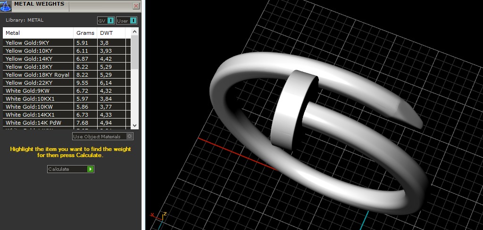Click the 9.55 grams value
The height and width of the screenshot is (230, 483).
(x=82, y=83)
